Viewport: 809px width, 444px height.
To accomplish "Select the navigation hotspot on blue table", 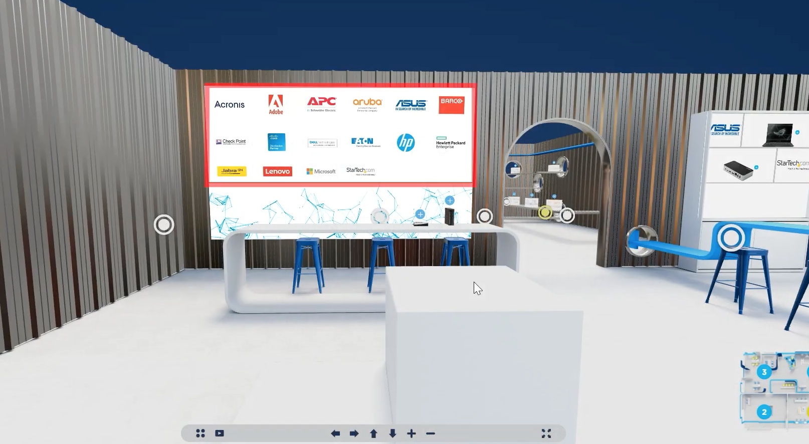I will pos(731,238).
